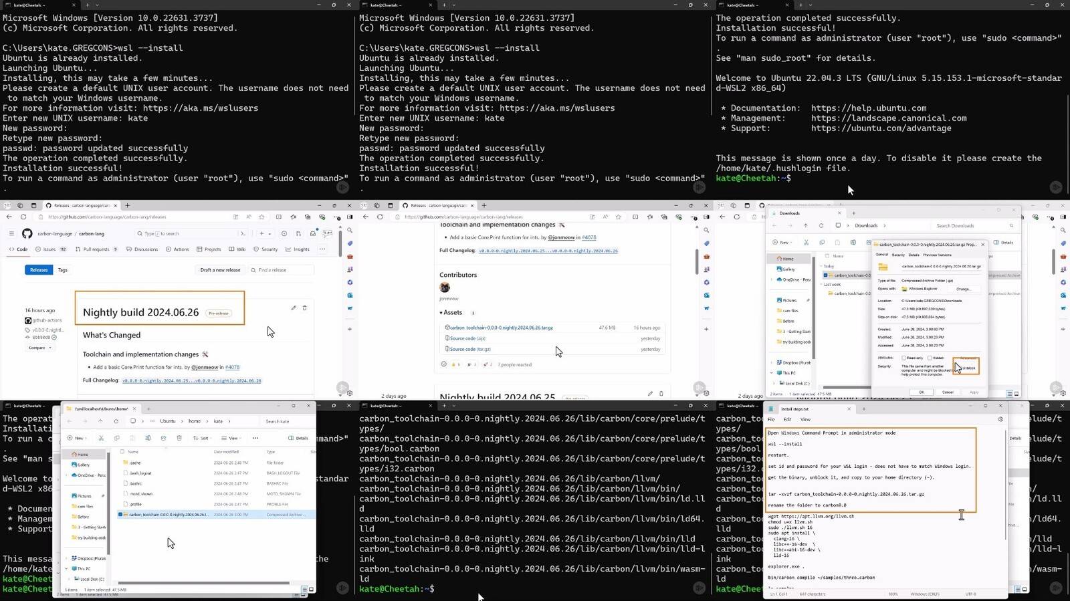Click the GitHub octocat logo beside carbon-language
Image resolution: width=1070 pixels, height=601 pixels.
coord(27,233)
